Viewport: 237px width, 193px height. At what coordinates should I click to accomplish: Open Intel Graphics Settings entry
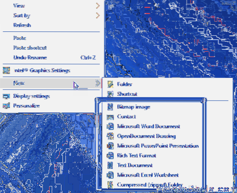[42, 70]
